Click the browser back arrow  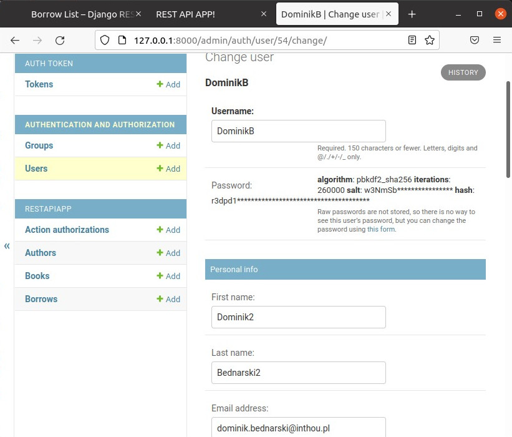[15, 40]
